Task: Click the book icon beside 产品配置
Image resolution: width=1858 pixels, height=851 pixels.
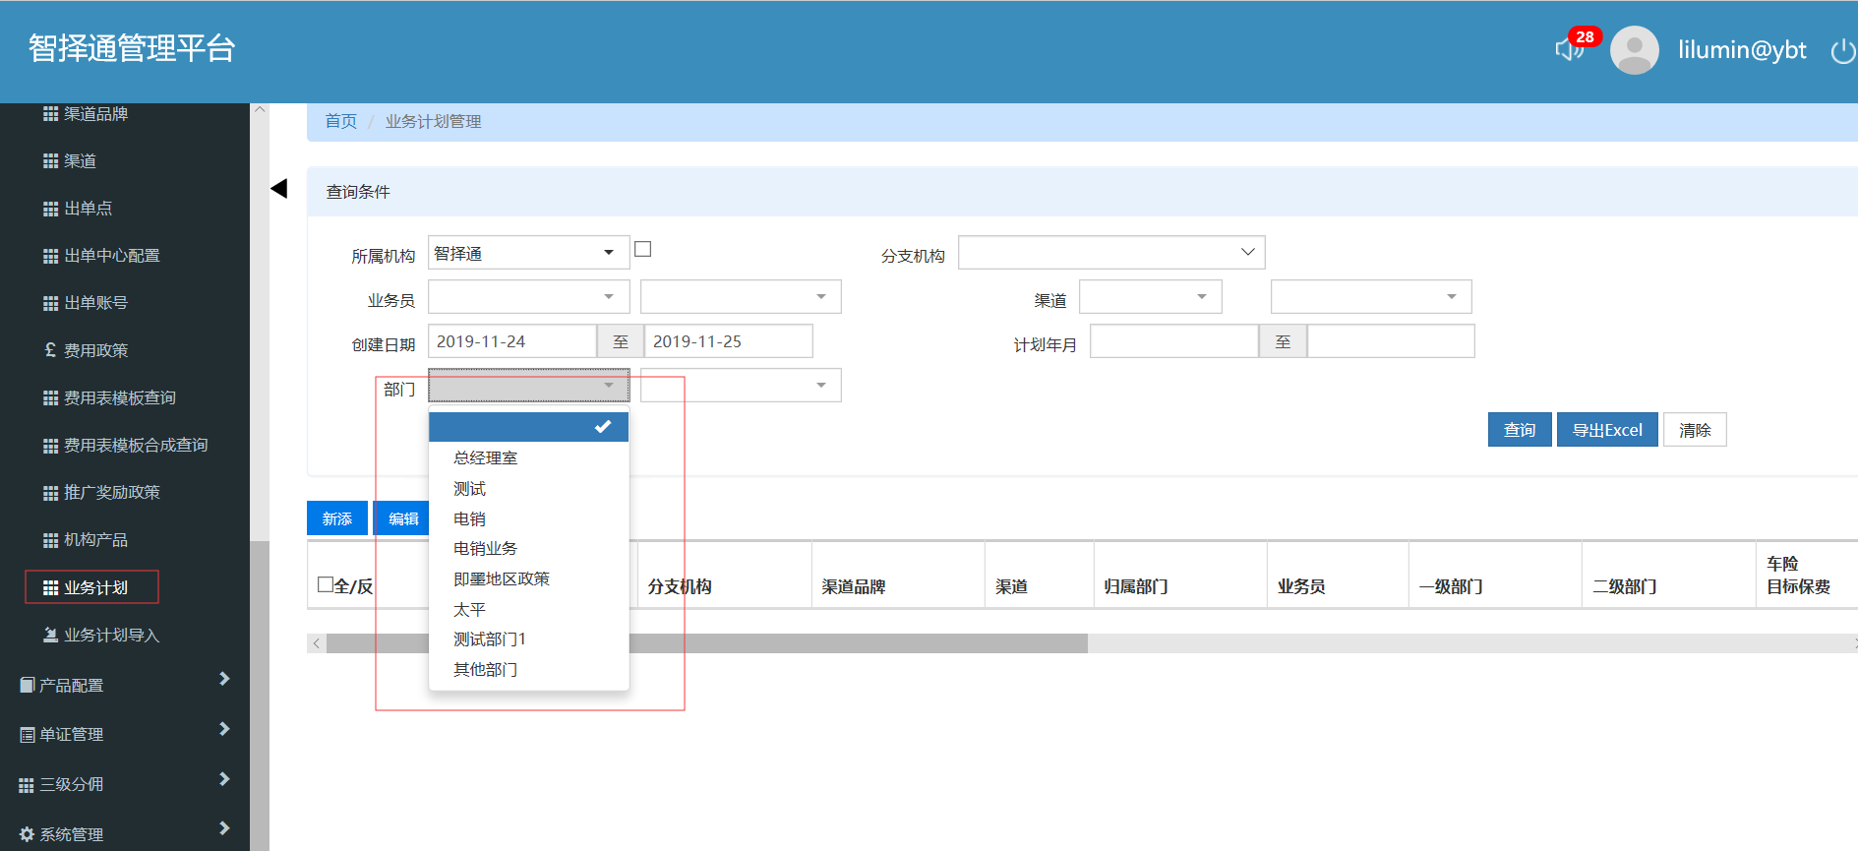Action: [28, 685]
